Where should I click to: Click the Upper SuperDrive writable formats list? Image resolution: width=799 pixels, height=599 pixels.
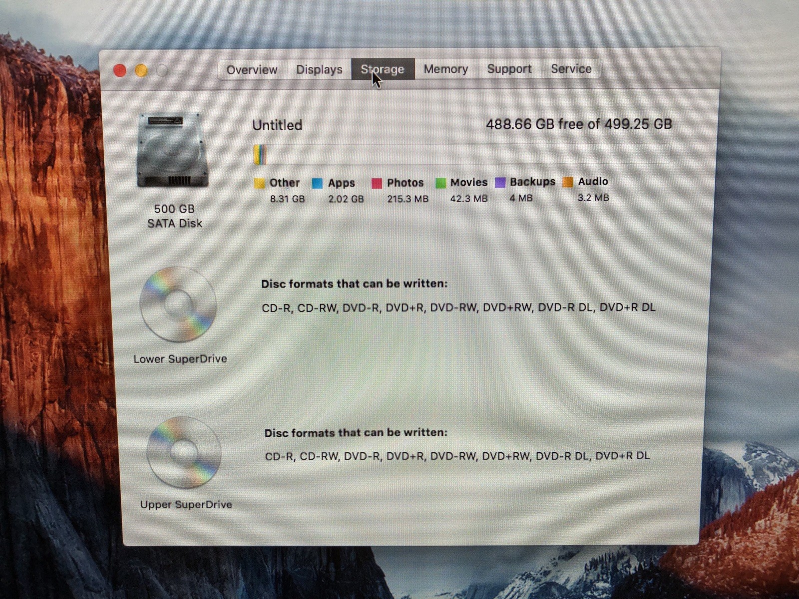(457, 456)
